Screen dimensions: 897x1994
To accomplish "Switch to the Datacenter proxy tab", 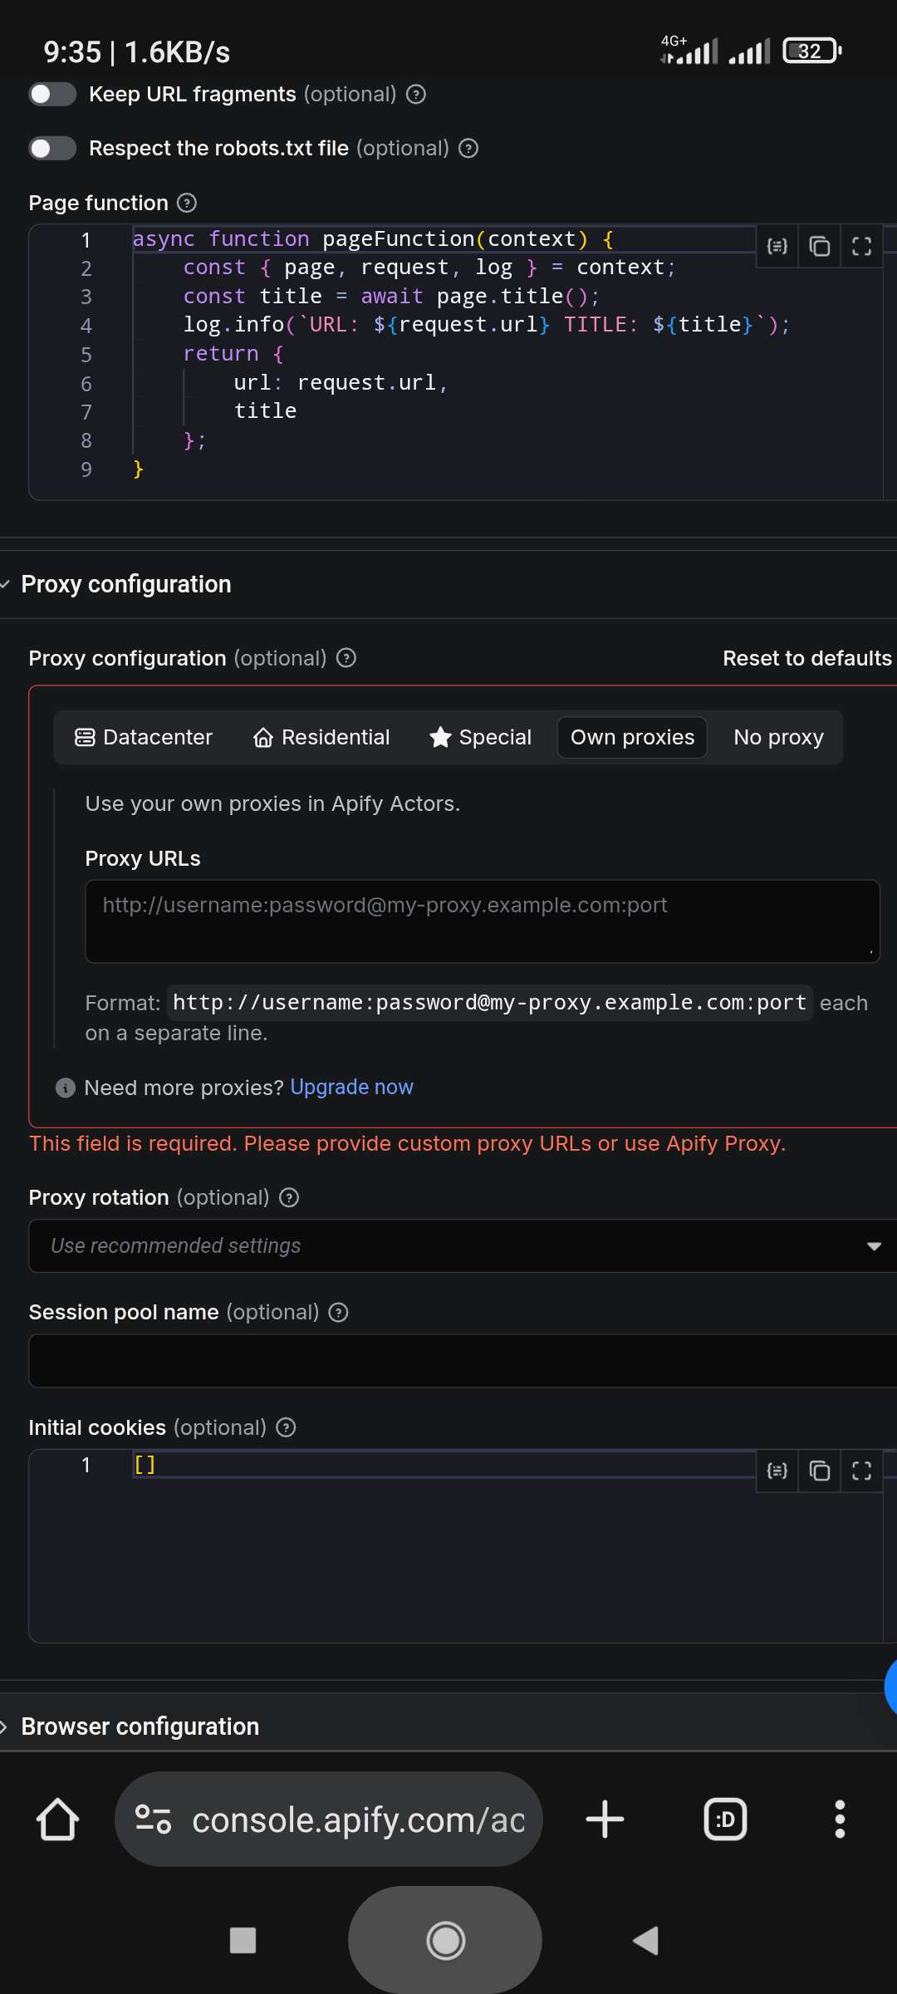I will click(x=144, y=737).
